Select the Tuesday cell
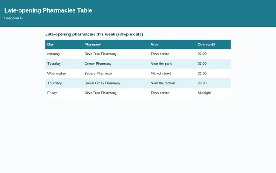Viewport: 276px width, 173px height. 64,64
